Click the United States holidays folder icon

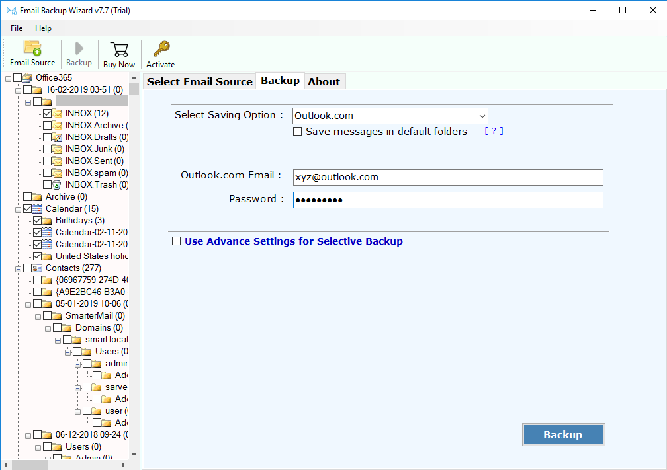(x=47, y=256)
